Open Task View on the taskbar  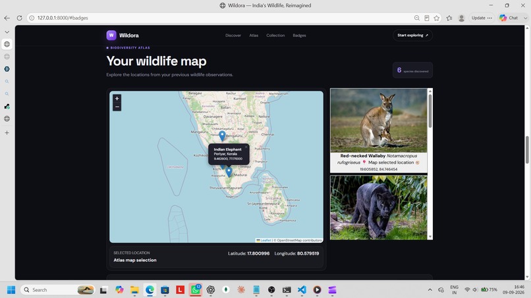pyautogui.click(x=103, y=290)
